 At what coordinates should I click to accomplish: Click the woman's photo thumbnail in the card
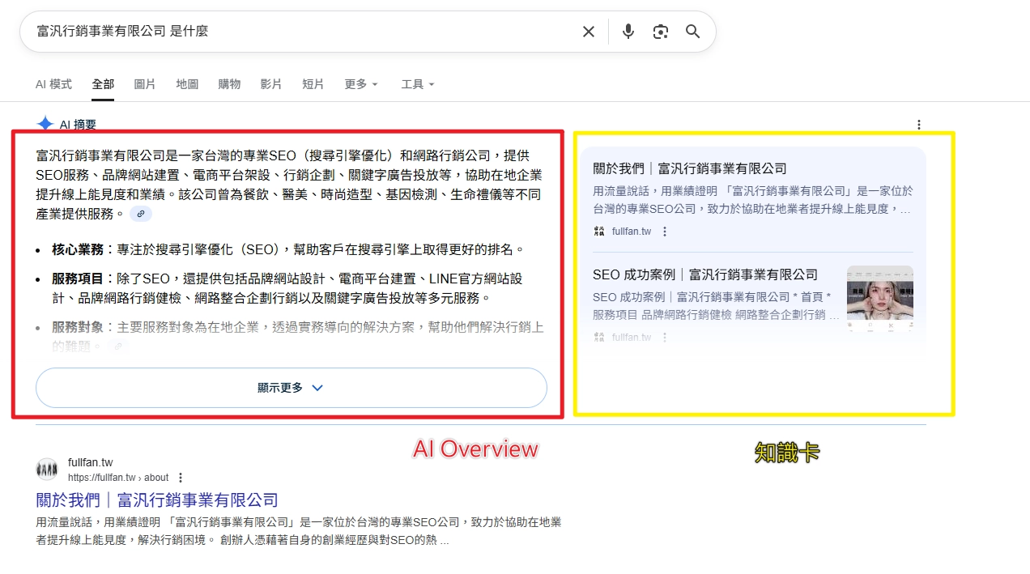879,300
